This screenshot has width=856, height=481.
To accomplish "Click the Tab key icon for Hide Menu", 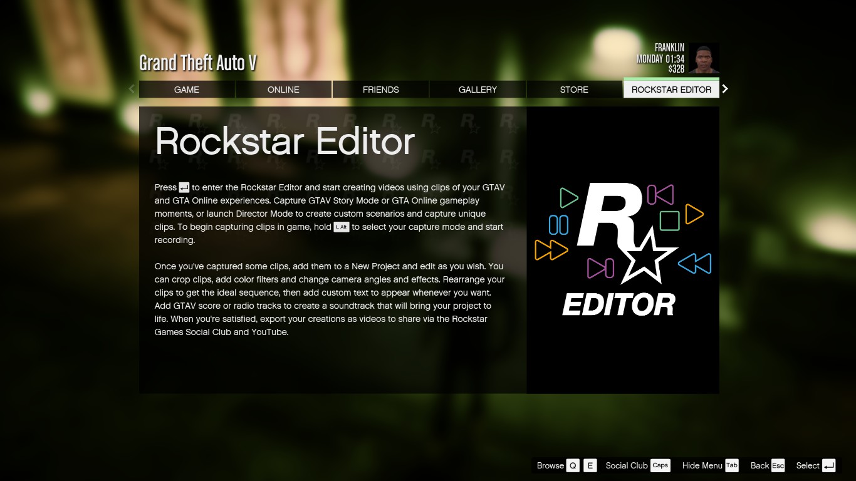I will 732,465.
